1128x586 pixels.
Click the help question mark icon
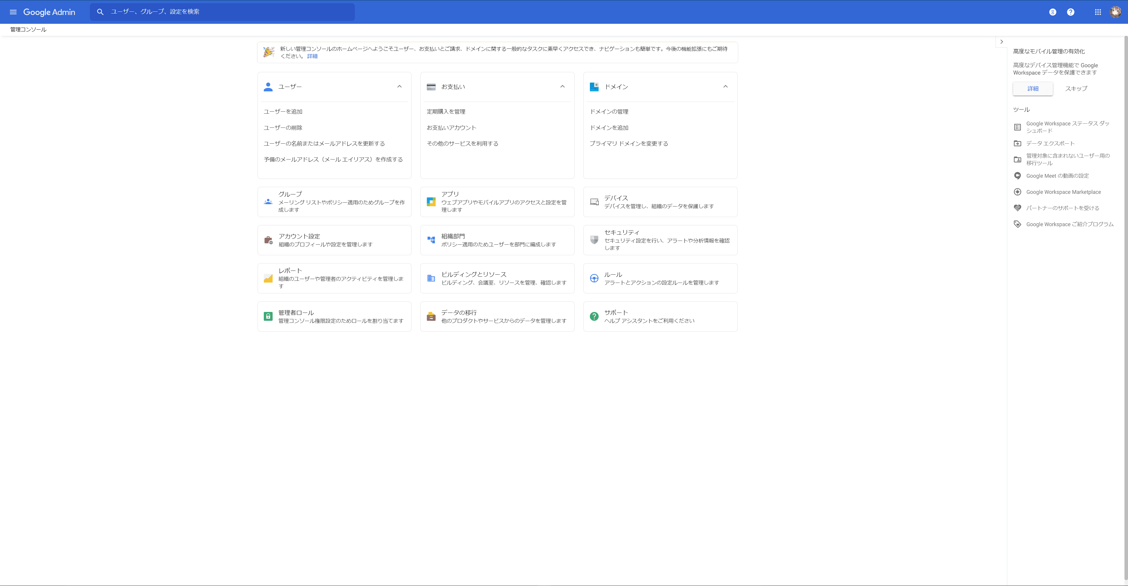(1070, 12)
